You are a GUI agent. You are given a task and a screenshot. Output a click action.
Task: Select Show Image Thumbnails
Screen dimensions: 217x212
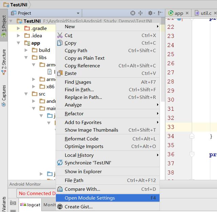[108, 130]
